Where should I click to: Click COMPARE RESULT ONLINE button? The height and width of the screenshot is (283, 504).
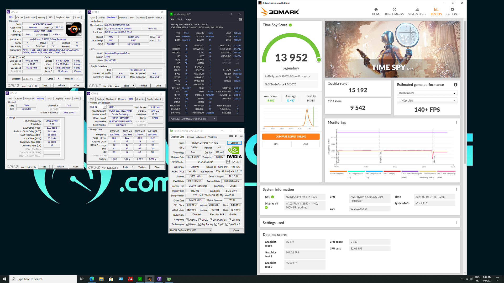(291, 137)
